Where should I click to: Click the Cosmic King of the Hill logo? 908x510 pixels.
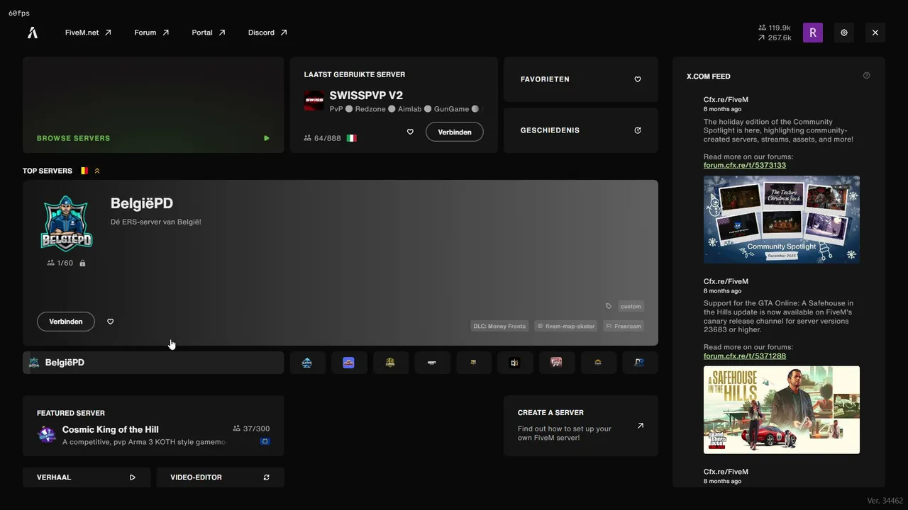click(x=47, y=435)
